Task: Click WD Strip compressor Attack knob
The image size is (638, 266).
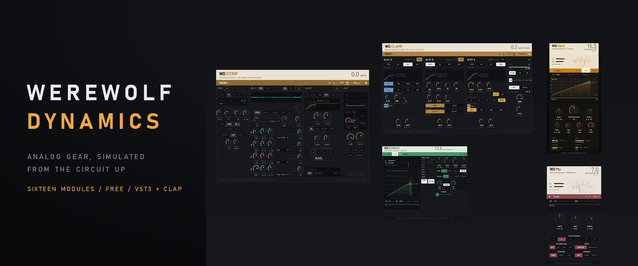Action: point(317,138)
